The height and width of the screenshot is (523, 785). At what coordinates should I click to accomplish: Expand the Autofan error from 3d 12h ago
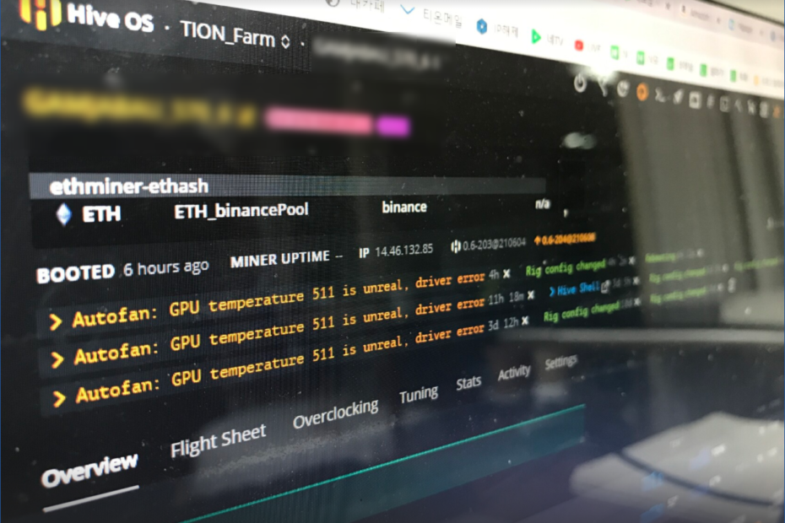pos(59,397)
